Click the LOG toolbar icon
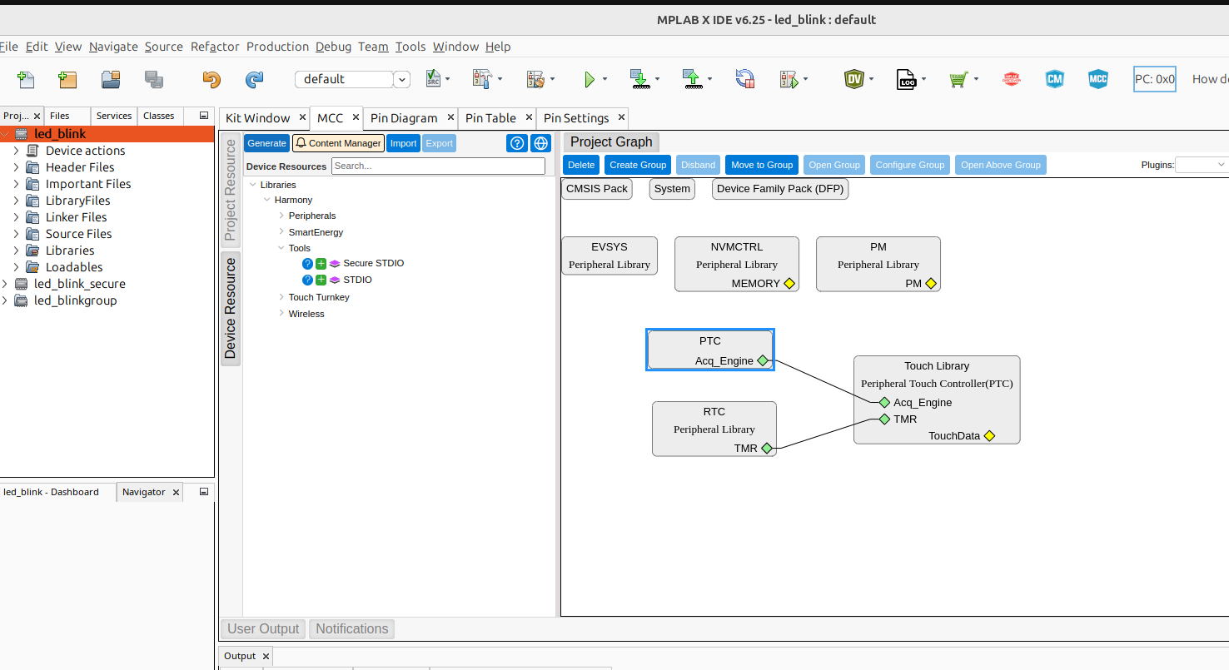 [906, 79]
